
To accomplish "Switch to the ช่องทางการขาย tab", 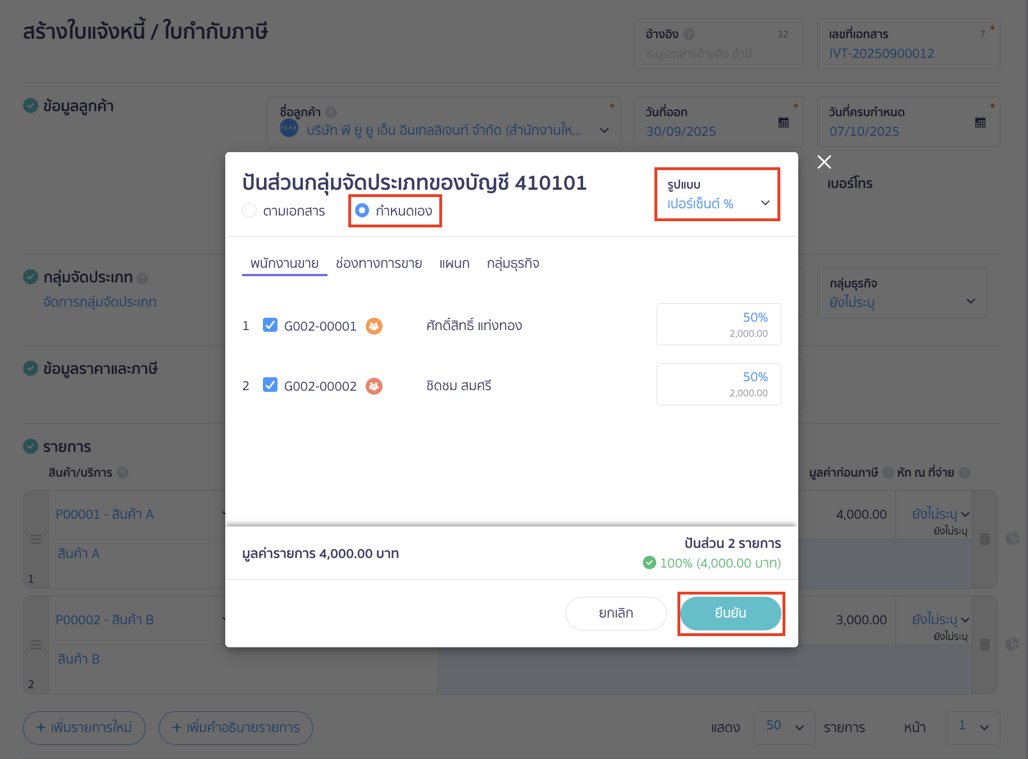I will 378,263.
